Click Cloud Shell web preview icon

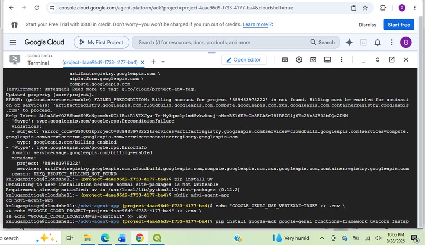click(x=313, y=60)
